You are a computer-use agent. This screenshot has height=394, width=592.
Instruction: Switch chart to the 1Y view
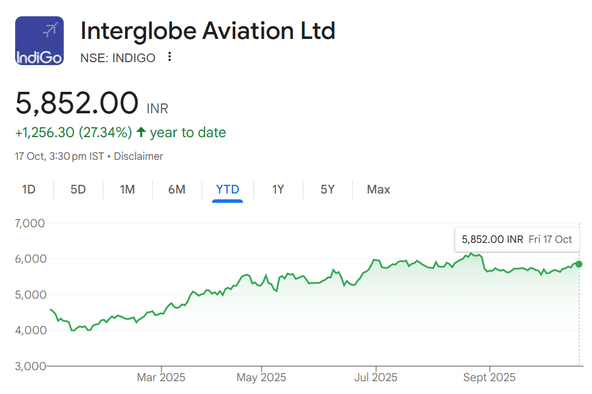pyautogui.click(x=278, y=189)
